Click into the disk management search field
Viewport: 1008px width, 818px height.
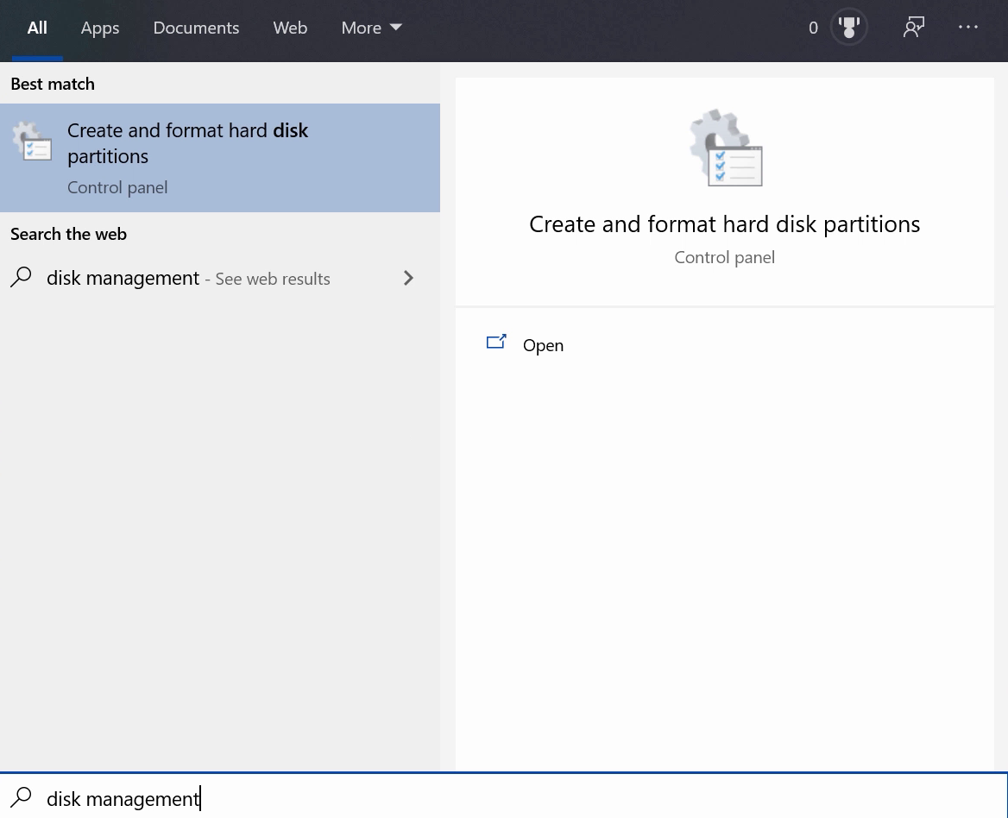click(x=518, y=798)
